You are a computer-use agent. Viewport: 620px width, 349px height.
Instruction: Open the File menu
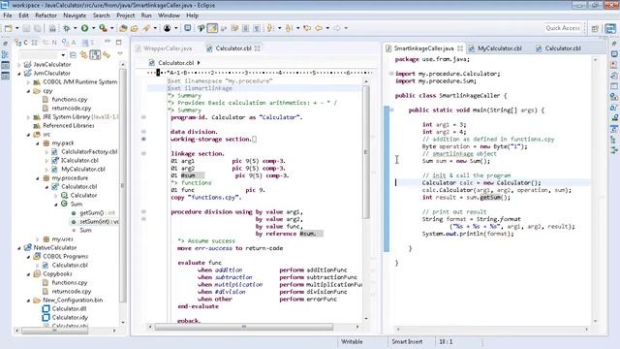point(8,16)
